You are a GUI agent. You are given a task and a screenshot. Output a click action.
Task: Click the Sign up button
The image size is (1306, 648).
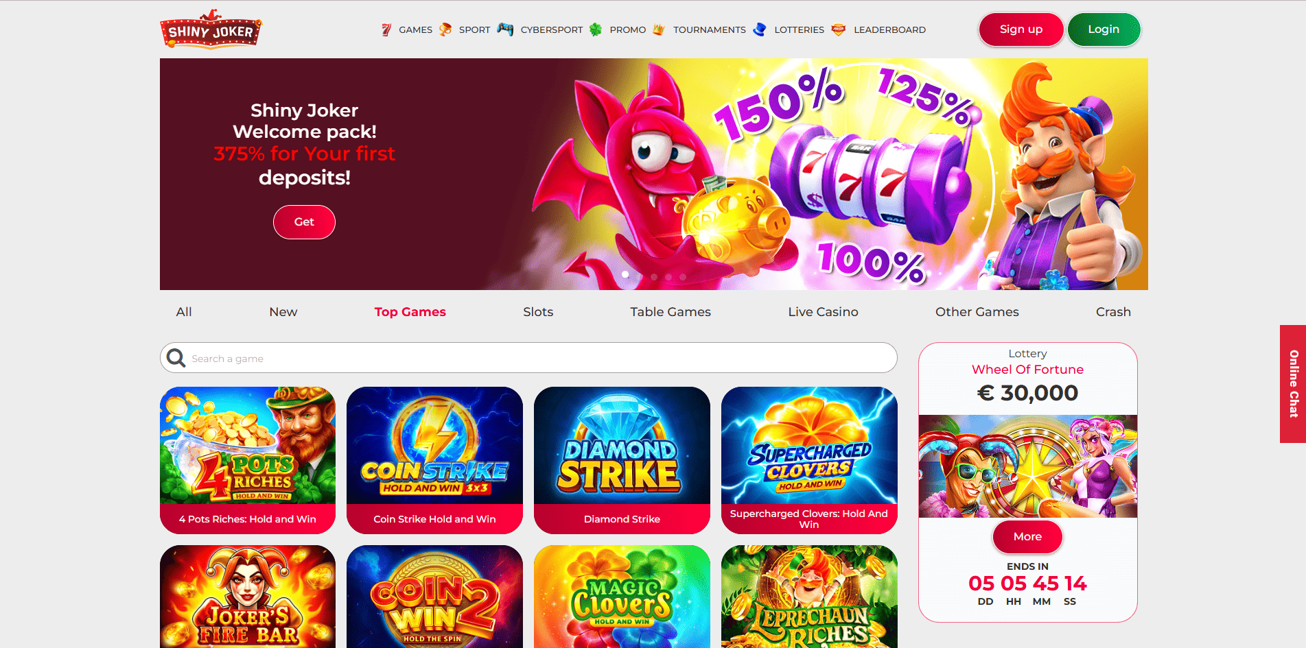click(1021, 29)
